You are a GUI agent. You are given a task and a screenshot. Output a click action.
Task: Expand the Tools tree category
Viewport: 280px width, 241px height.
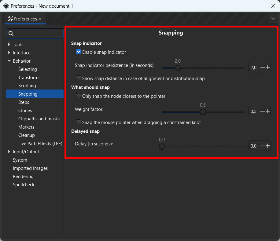pos(9,45)
